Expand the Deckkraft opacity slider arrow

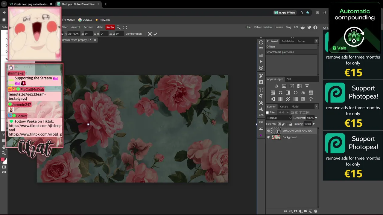(316, 118)
